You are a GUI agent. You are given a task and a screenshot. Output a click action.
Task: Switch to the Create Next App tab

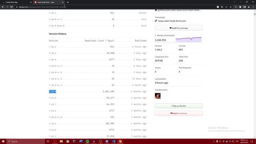(16, 2)
